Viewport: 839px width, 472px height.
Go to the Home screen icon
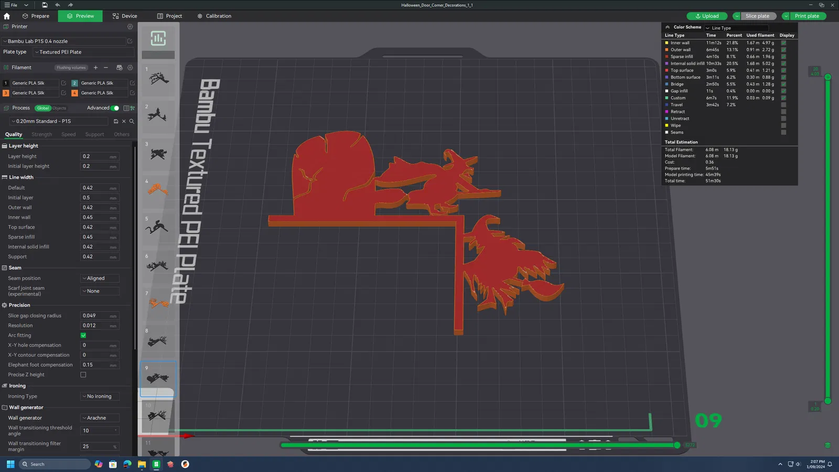pos(7,16)
